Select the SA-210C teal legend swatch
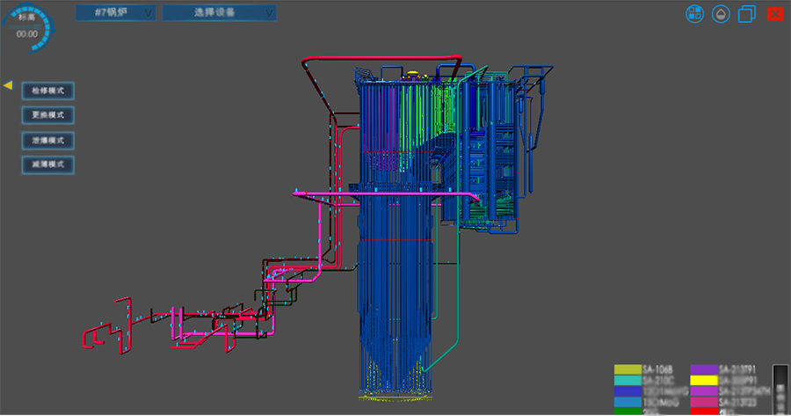Image resolution: width=791 pixels, height=416 pixels. 628,381
